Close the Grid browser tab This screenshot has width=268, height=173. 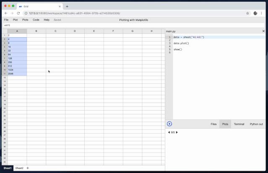(60, 6)
